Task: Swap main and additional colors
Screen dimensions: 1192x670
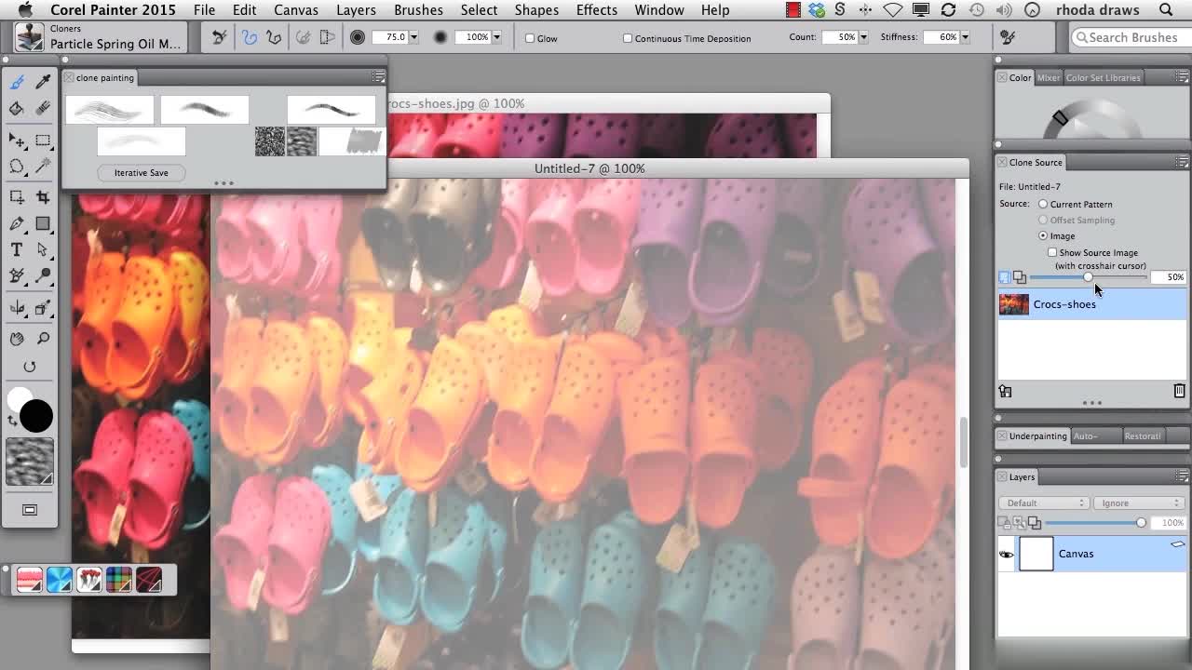Action: [x=12, y=421]
